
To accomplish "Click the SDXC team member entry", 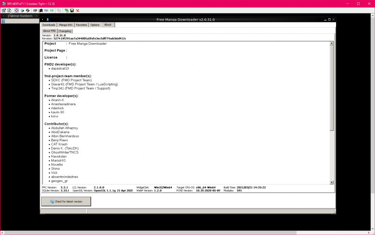I will pos(71,80).
